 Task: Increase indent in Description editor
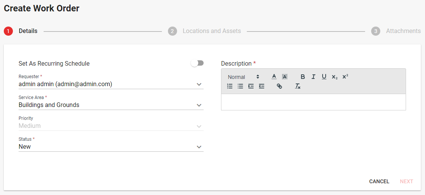point(251,86)
